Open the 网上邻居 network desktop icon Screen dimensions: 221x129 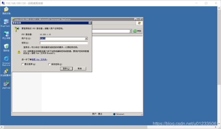[6, 35]
